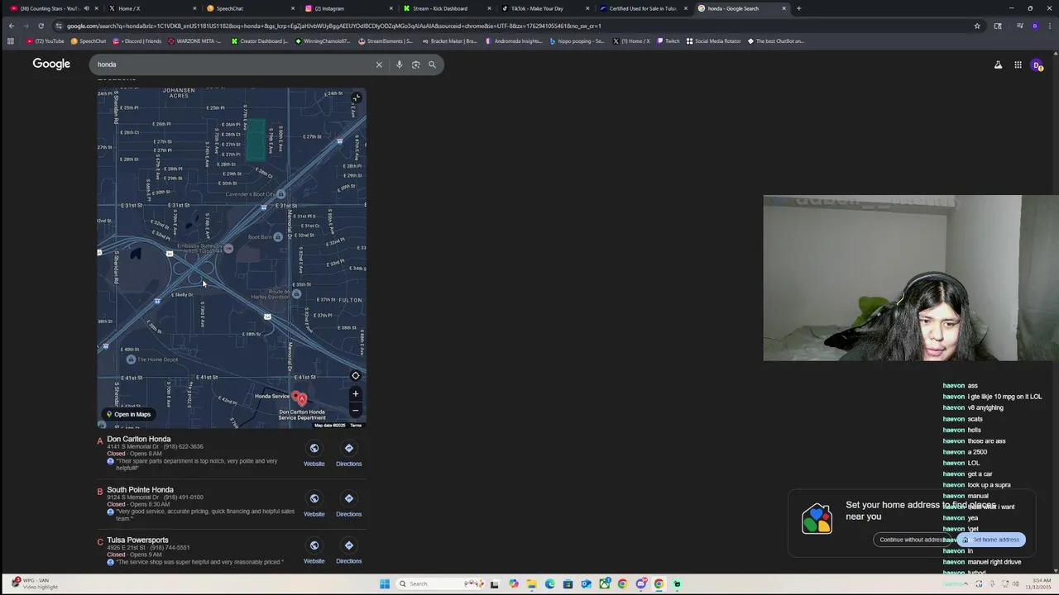Image resolution: width=1059 pixels, height=595 pixels.
Task: Open the map in Google Maps
Action: (128, 414)
